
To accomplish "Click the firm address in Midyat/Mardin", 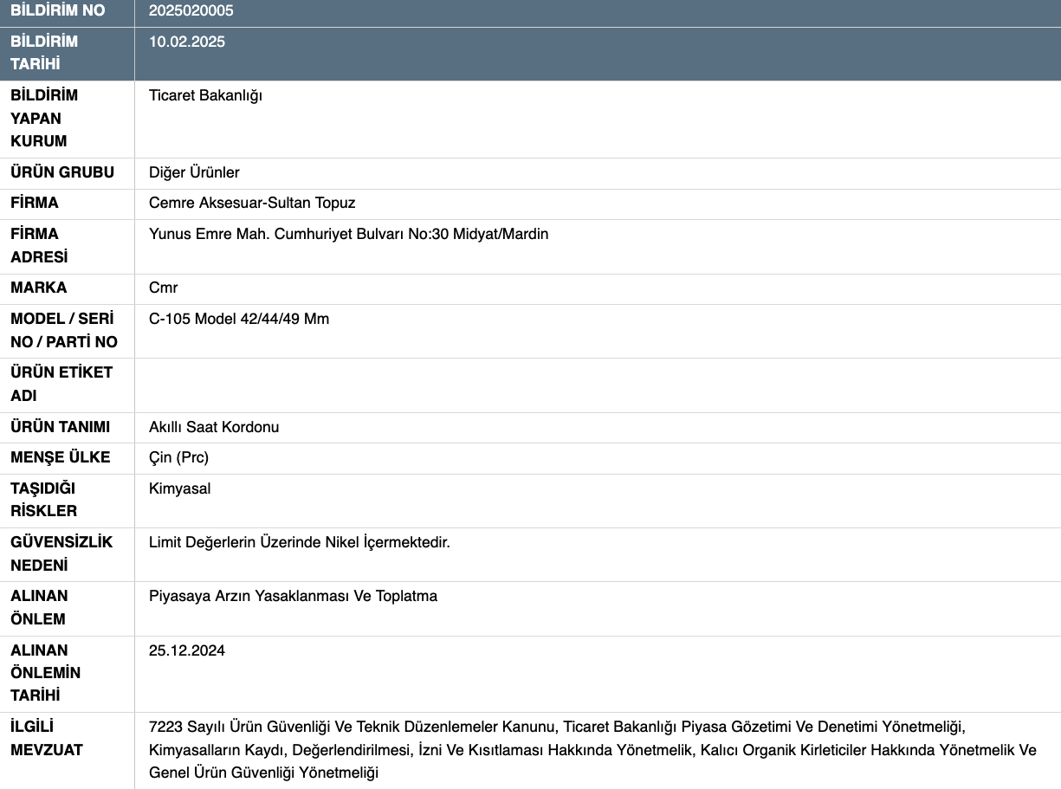I will [348, 234].
